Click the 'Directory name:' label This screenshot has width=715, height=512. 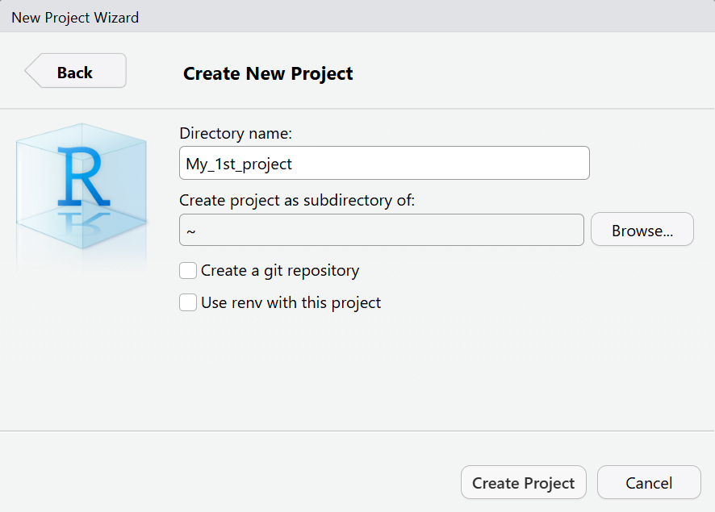pos(236,133)
